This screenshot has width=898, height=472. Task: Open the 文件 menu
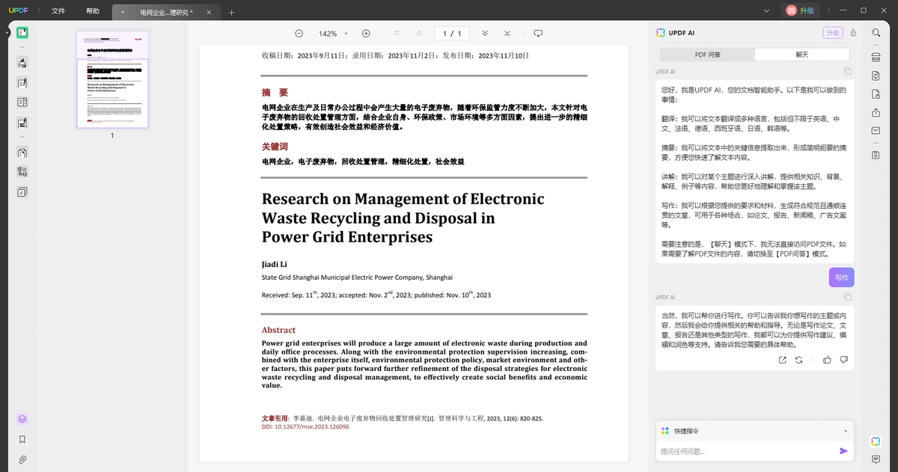tap(58, 11)
